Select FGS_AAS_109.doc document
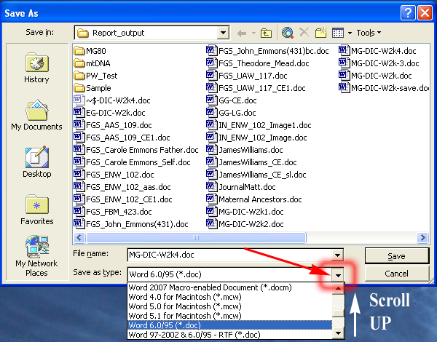The height and width of the screenshot is (342, 437). coord(113,125)
